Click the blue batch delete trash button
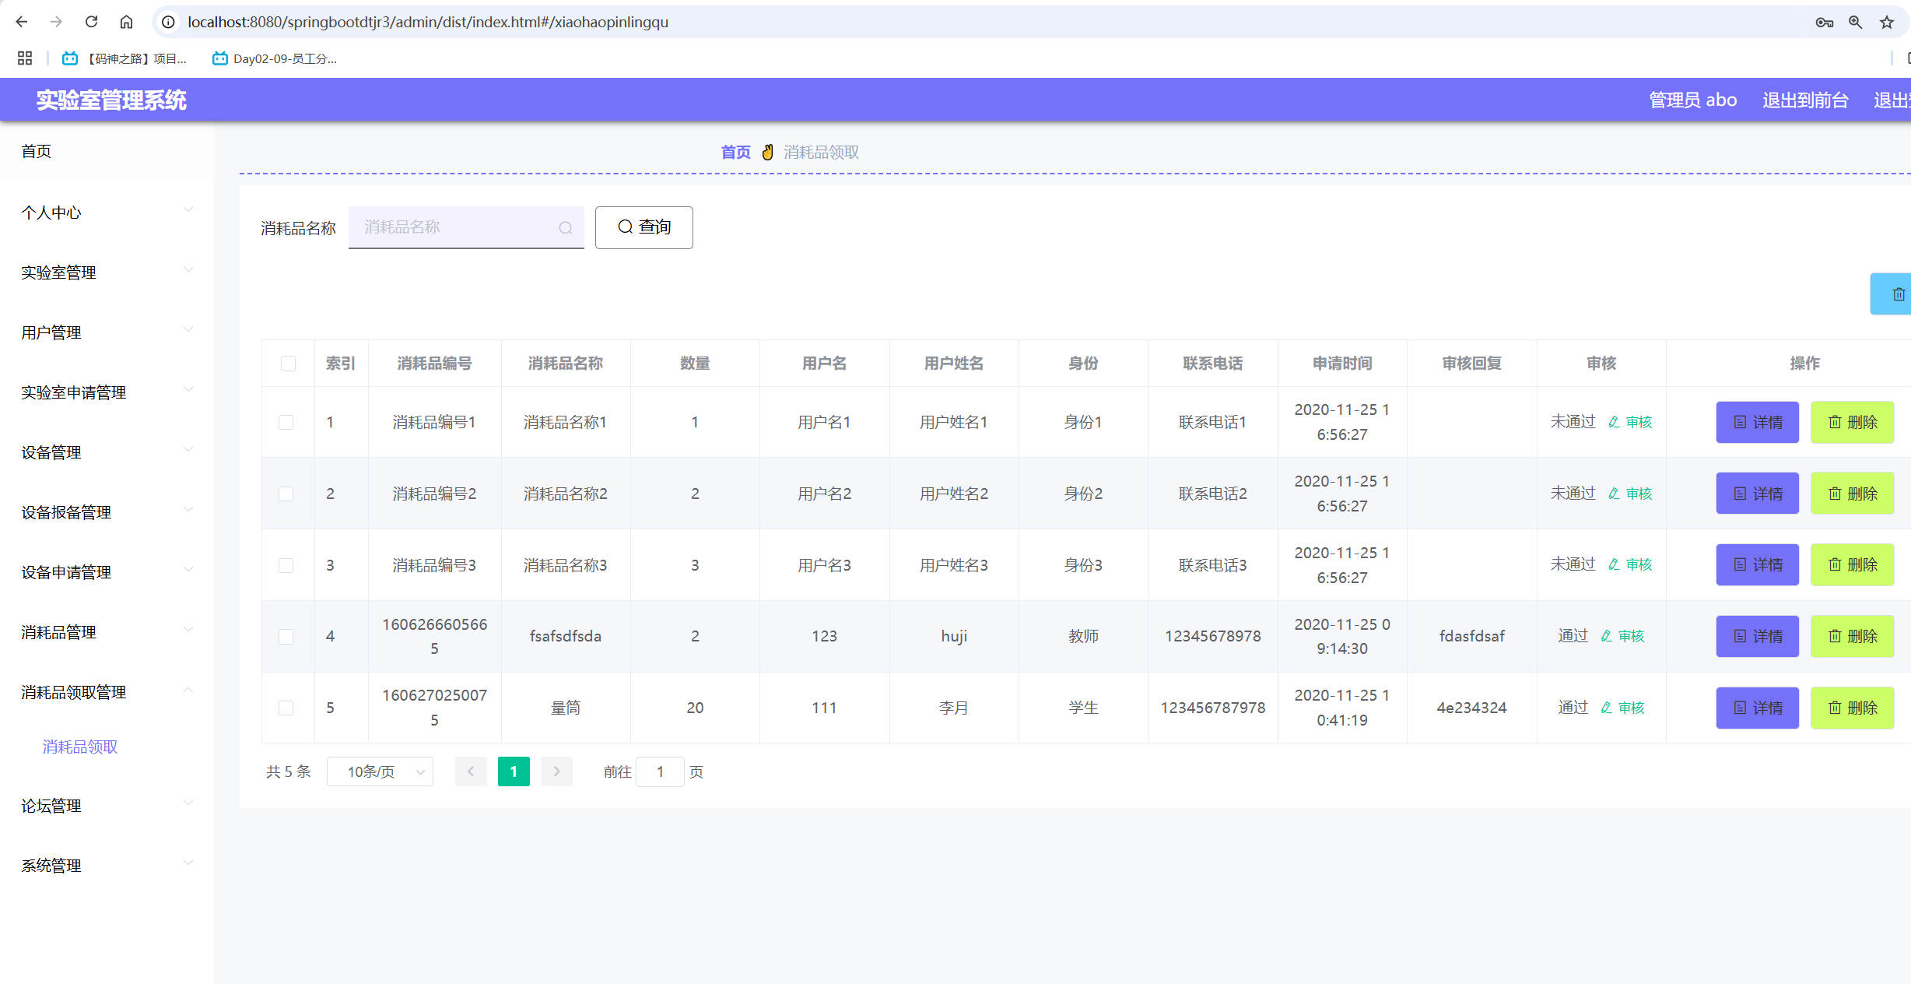The height and width of the screenshot is (984, 1911). point(1892,294)
